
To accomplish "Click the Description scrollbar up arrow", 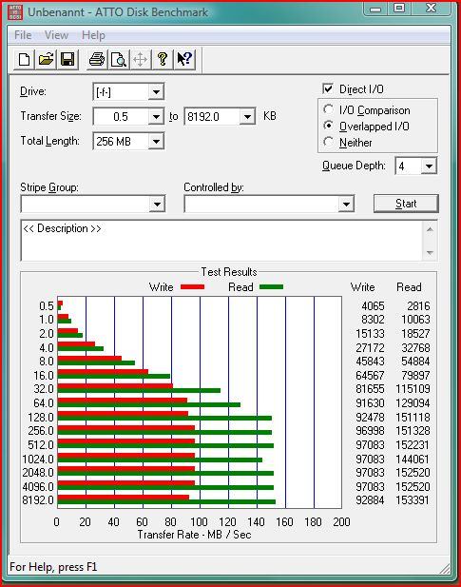I will 430,229.
